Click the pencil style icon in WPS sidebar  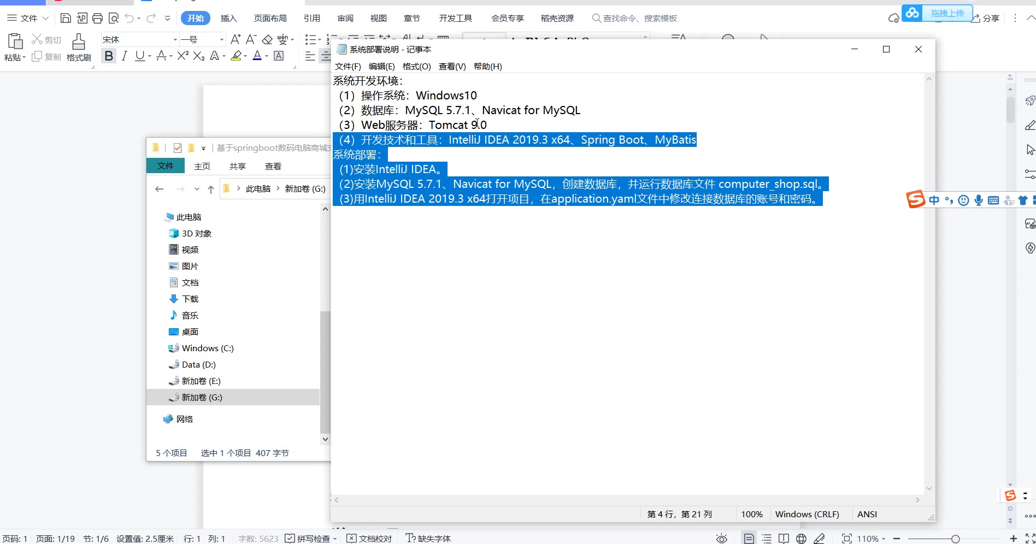[1029, 125]
